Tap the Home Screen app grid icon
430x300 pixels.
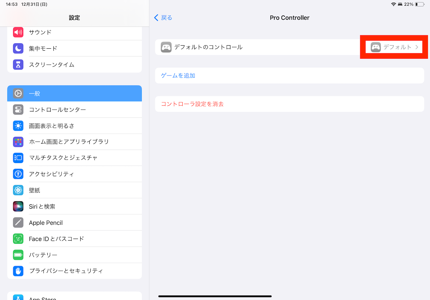(x=18, y=142)
